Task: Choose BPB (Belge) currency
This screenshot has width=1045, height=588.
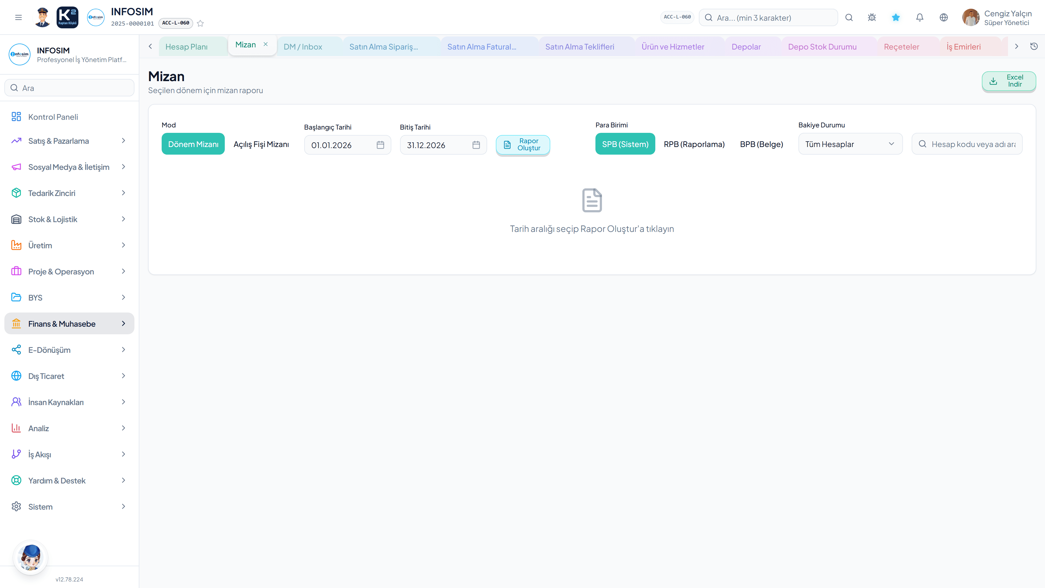Action: (x=761, y=144)
